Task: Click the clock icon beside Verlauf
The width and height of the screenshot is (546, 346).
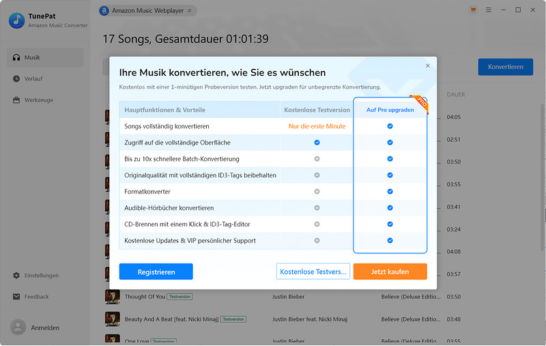Action: [x=16, y=78]
